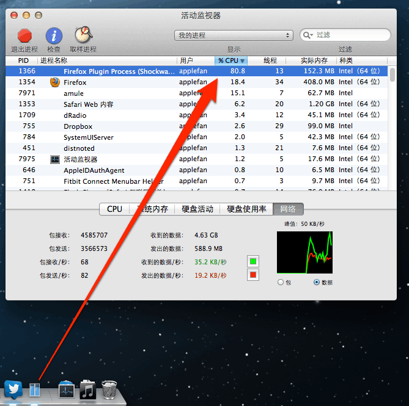This screenshot has height=406, width=409.
Task: Click the 活动监视器 icon in row 7975
Action: point(55,159)
